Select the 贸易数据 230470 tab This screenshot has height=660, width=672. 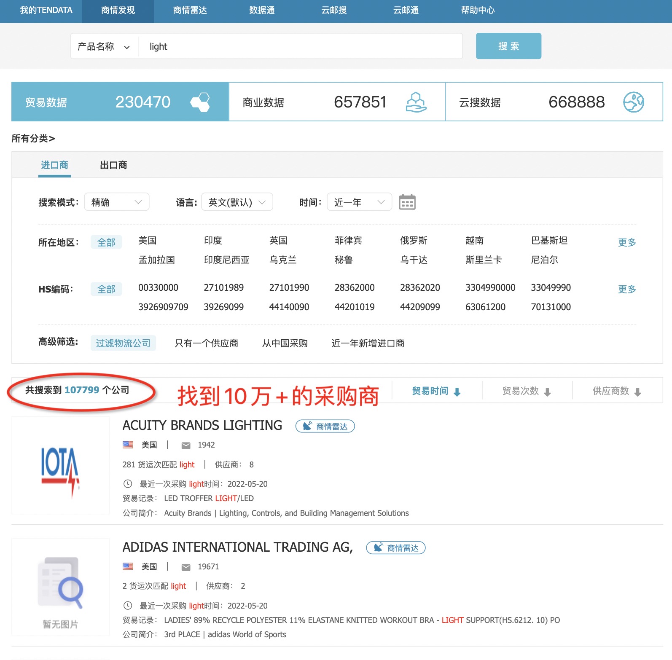point(120,102)
